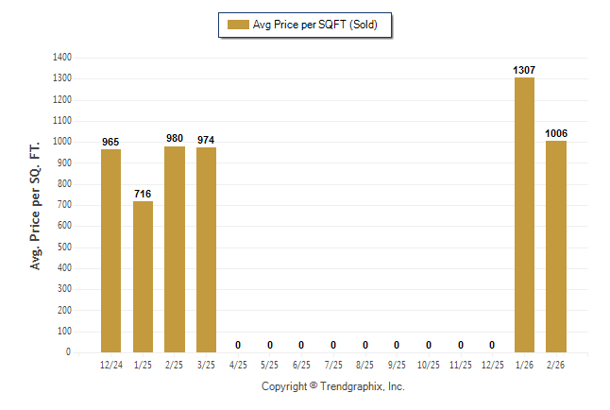The image size is (610, 410).
Task: Select the 12/24 bar
Action: (x=111, y=250)
